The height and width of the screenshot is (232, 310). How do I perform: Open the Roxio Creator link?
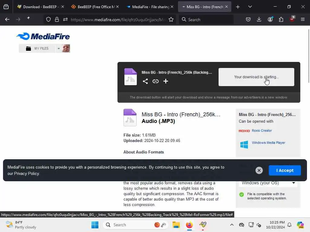point(262,130)
